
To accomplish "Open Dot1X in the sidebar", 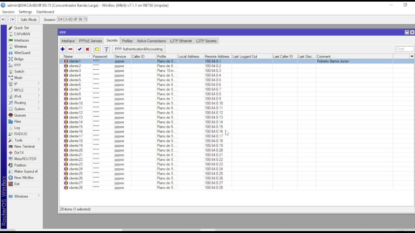I will pyautogui.click(x=19, y=153).
